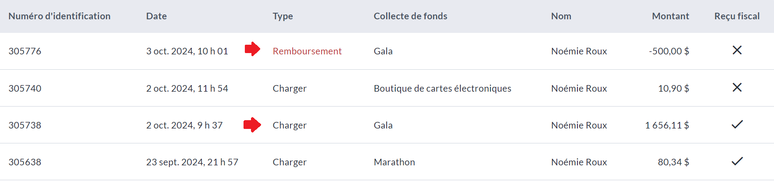The height and width of the screenshot is (182, 774).
Task: Click the X icon in row 305776
Action: click(x=737, y=50)
